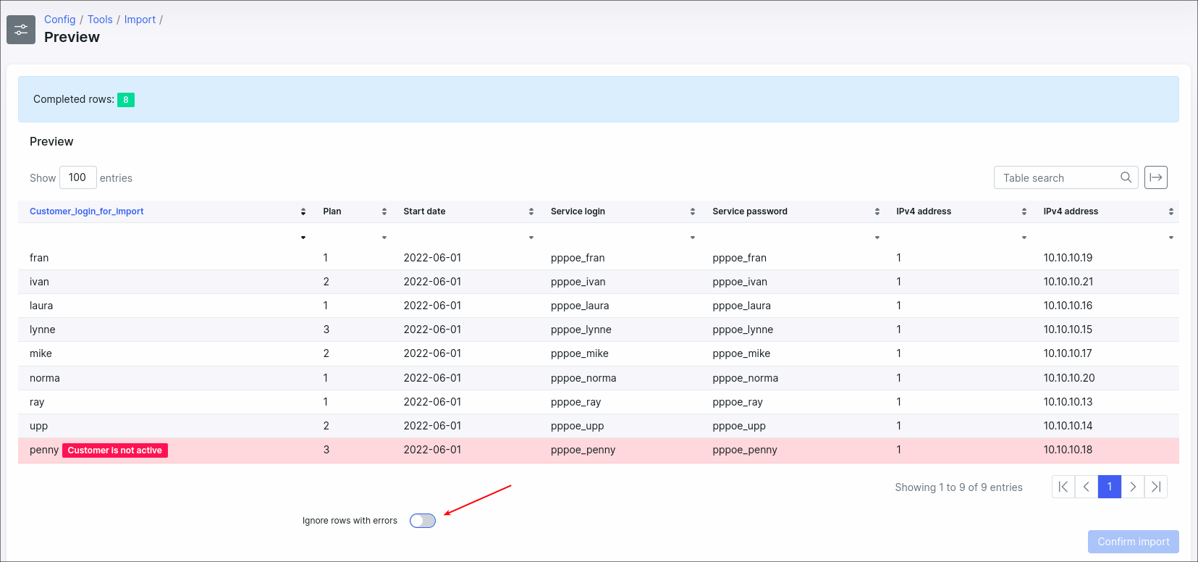1198x562 pixels.
Task: Click service login pppoe_fran cell
Action: click(x=578, y=258)
